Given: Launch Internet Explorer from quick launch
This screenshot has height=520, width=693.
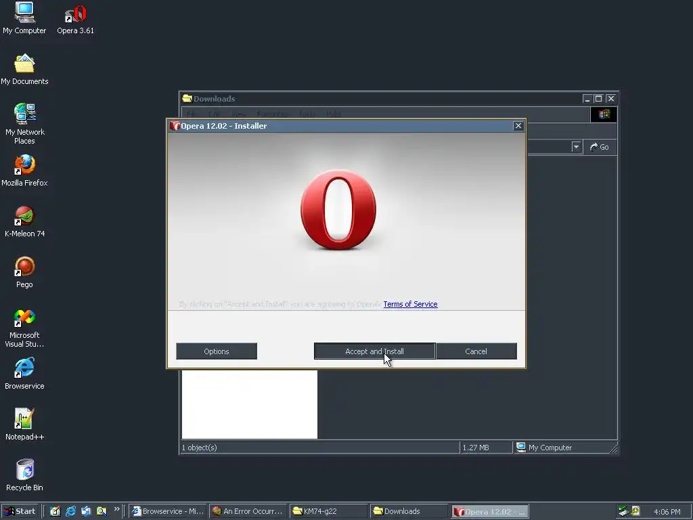Looking at the screenshot, I should 70,511.
